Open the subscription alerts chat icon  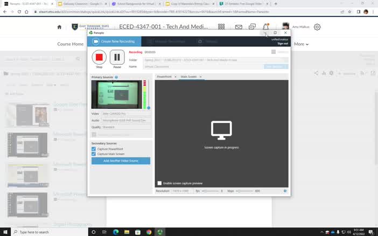point(252,26)
